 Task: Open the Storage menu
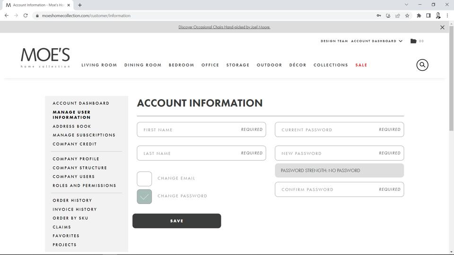[238, 65]
